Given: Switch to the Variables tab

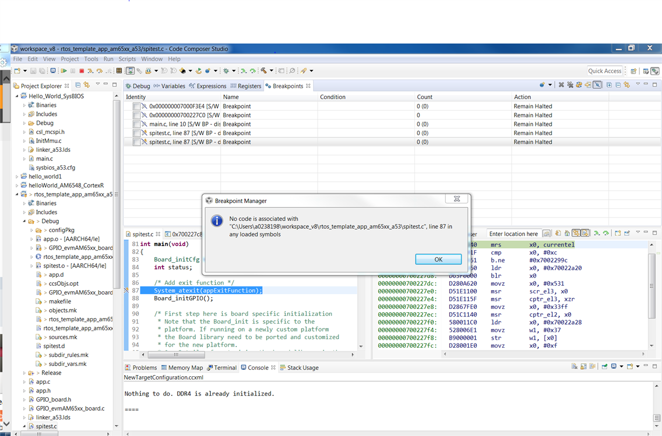Looking at the screenshot, I should pyautogui.click(x=169, y=86).
